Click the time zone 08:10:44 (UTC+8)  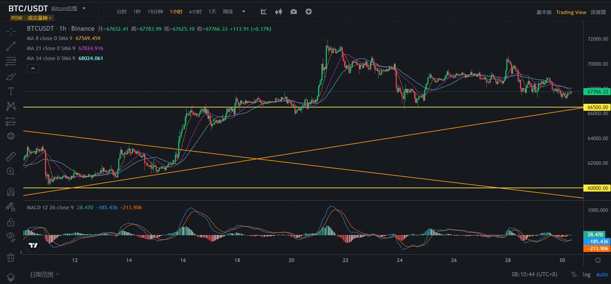pyautogui.click(x=535, y=274)
